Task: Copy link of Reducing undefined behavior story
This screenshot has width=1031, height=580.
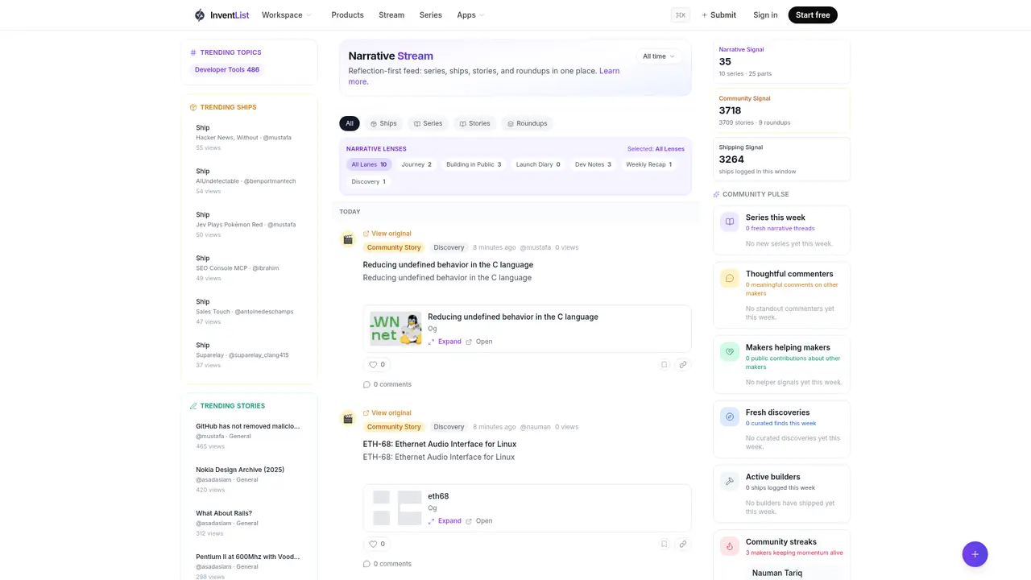Action: [x=682, y=365]
